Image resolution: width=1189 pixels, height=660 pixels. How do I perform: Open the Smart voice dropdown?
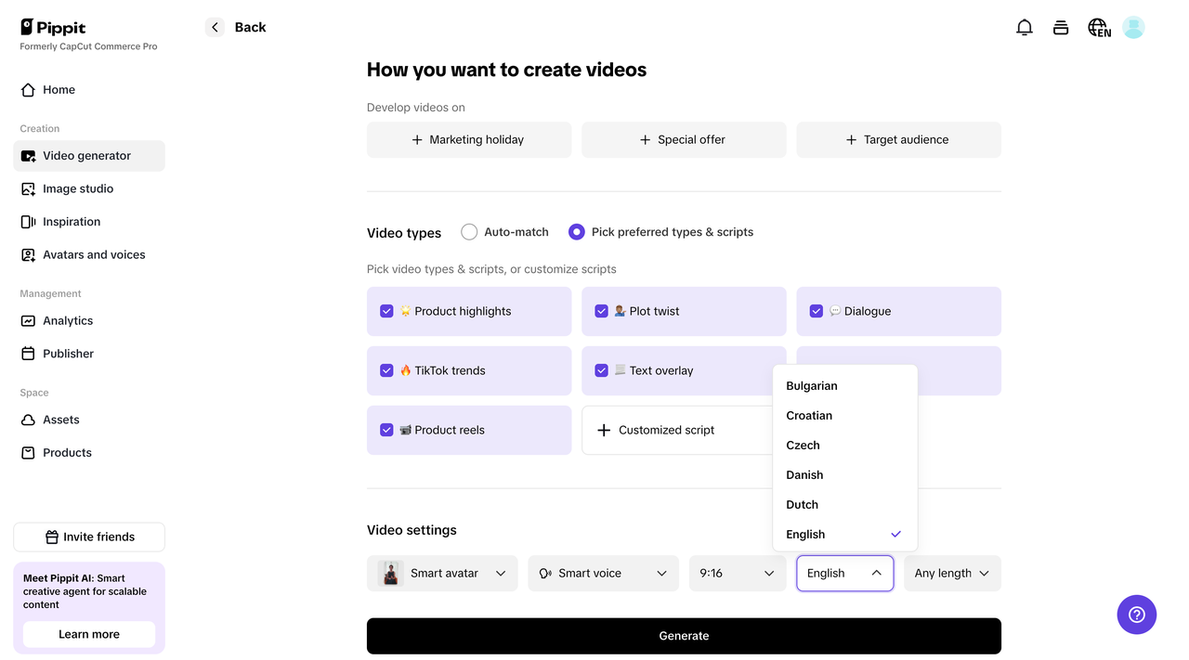point(603,573)
